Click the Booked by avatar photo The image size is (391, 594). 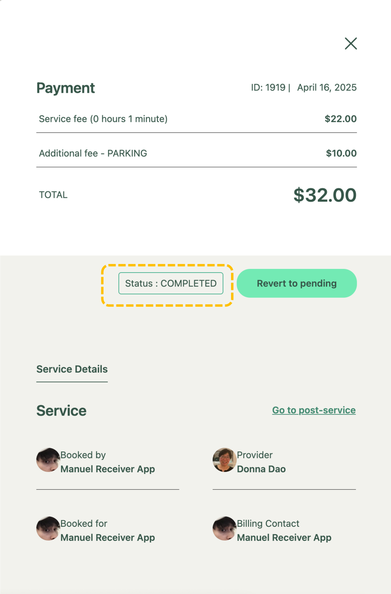click(x=48, y=460)
